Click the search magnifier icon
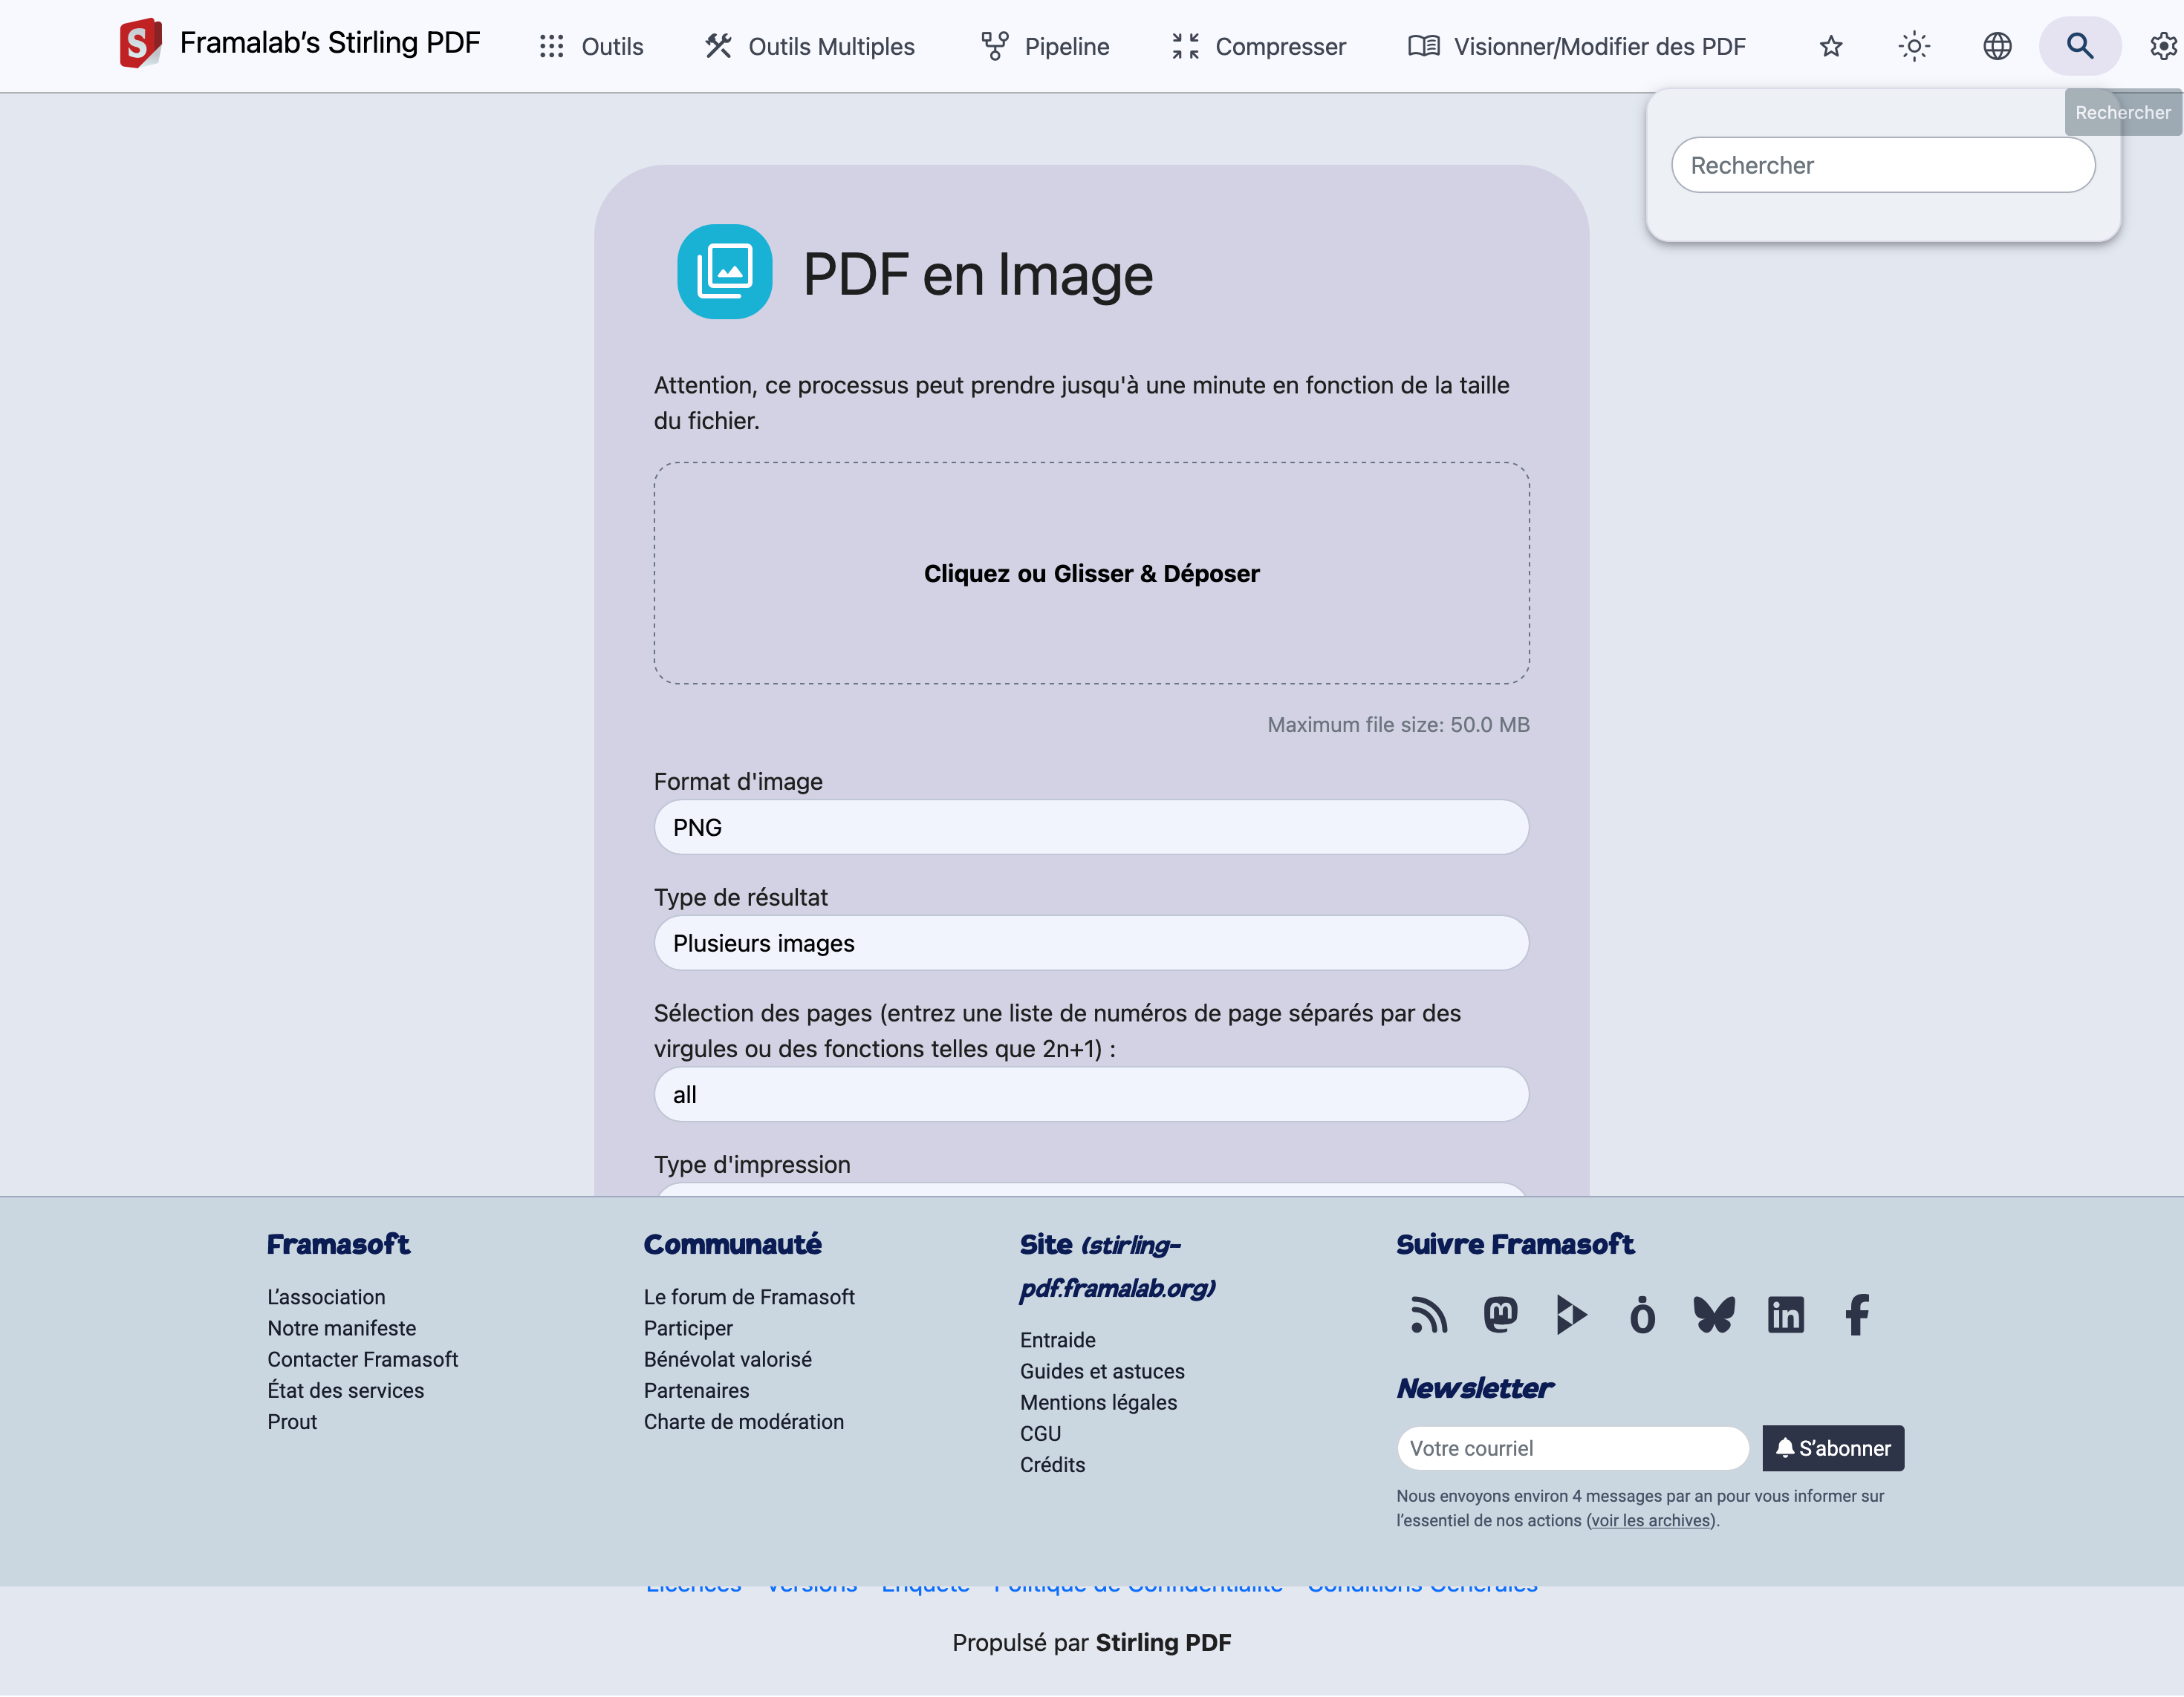Screen dimensions: 2184x1697 coord(2080,46)
